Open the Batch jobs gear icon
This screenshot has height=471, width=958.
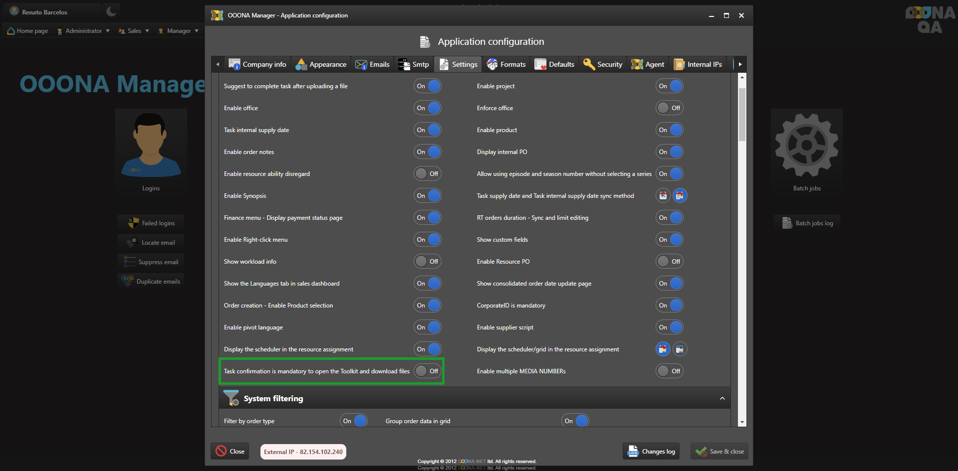click(x=806, y=146)
